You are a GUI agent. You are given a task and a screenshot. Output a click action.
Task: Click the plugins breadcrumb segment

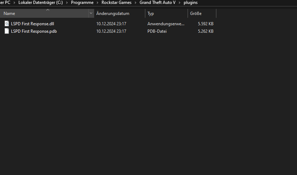tap(190, 3)
